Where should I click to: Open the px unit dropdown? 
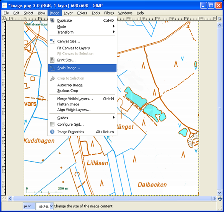coord(29,206)
